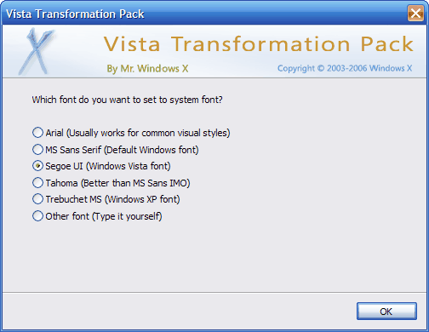Image resolution: width=429 pixels, height=332 pixels.
Task: Click the '(Type it yourself)' label text
Action: point(127,216)
